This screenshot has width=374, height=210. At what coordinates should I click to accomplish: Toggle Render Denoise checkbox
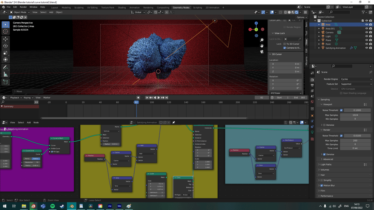point(324,154)
